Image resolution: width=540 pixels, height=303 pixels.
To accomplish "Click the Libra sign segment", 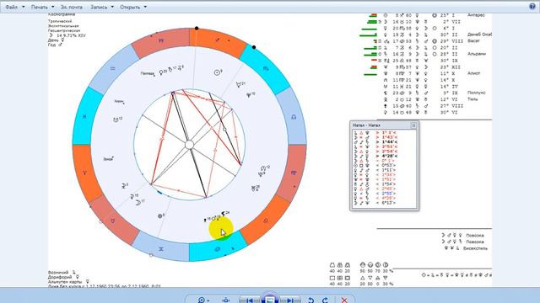I will [294, 117].
